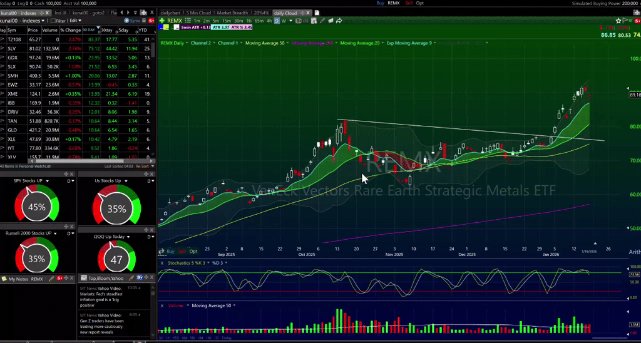Image resolution: width=641 pixels, height=343 pixels.
Task: Open the QQQ Up Today gauge dropdown
Action: pyautogui.click(x=128, y=237)
